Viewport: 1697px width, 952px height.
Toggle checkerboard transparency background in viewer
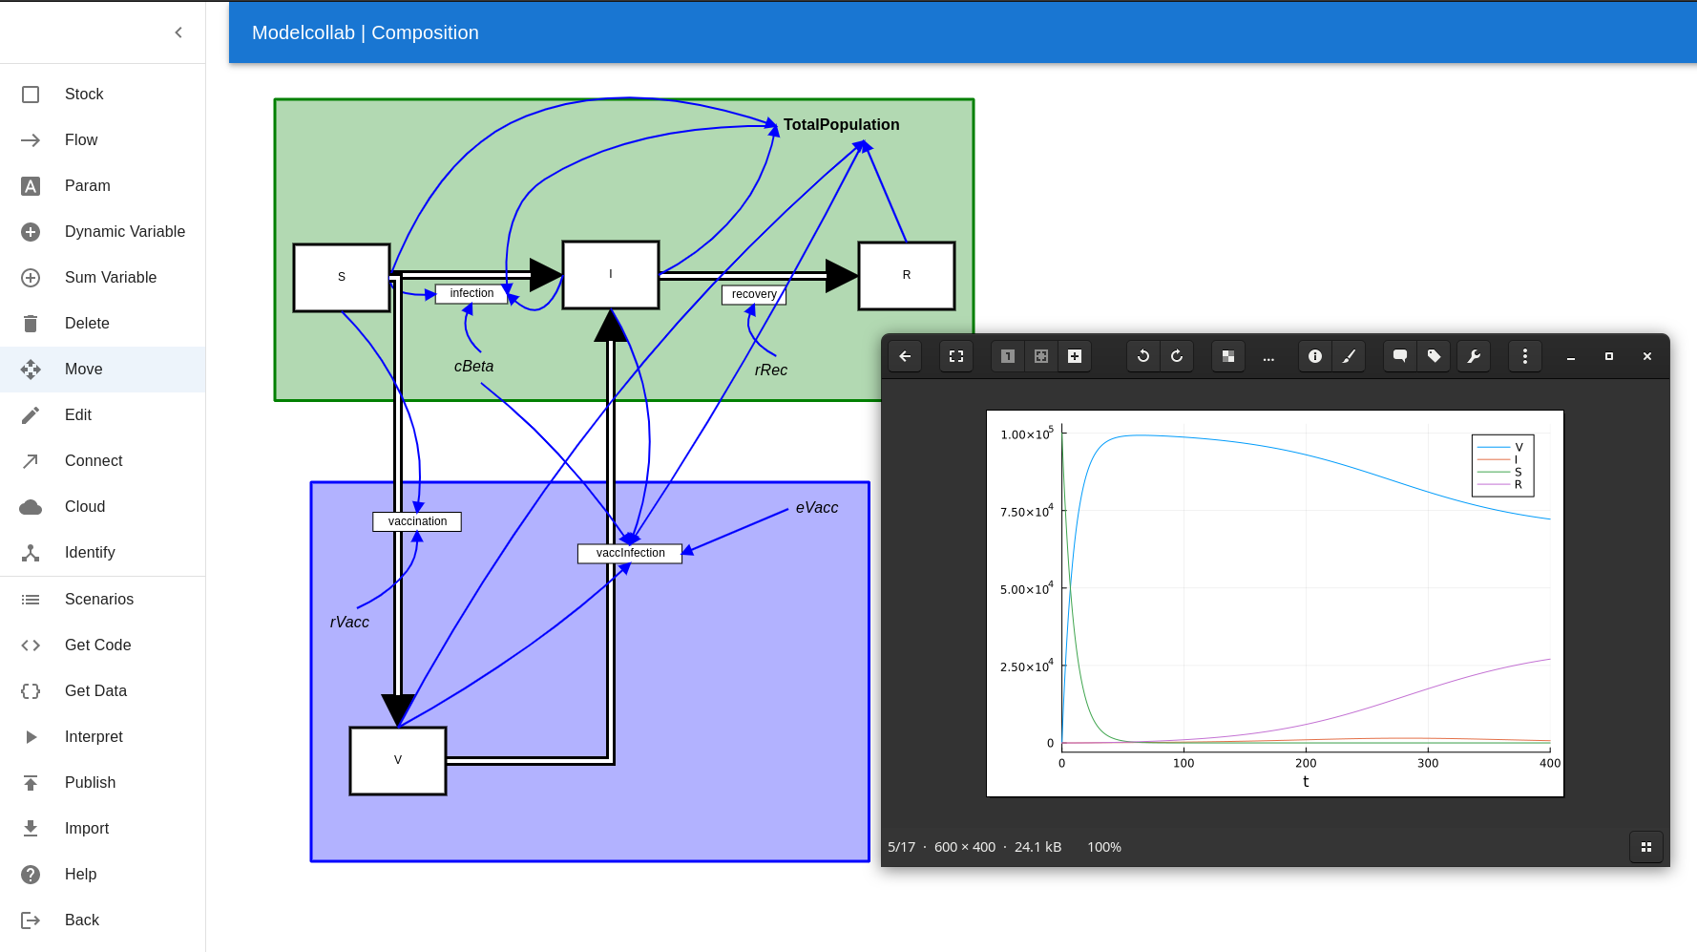coord(1228,356)
